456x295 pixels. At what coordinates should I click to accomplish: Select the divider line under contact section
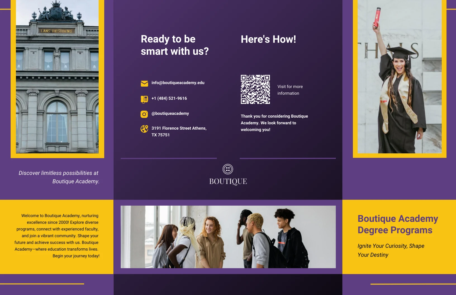click(x=168, y=159)
